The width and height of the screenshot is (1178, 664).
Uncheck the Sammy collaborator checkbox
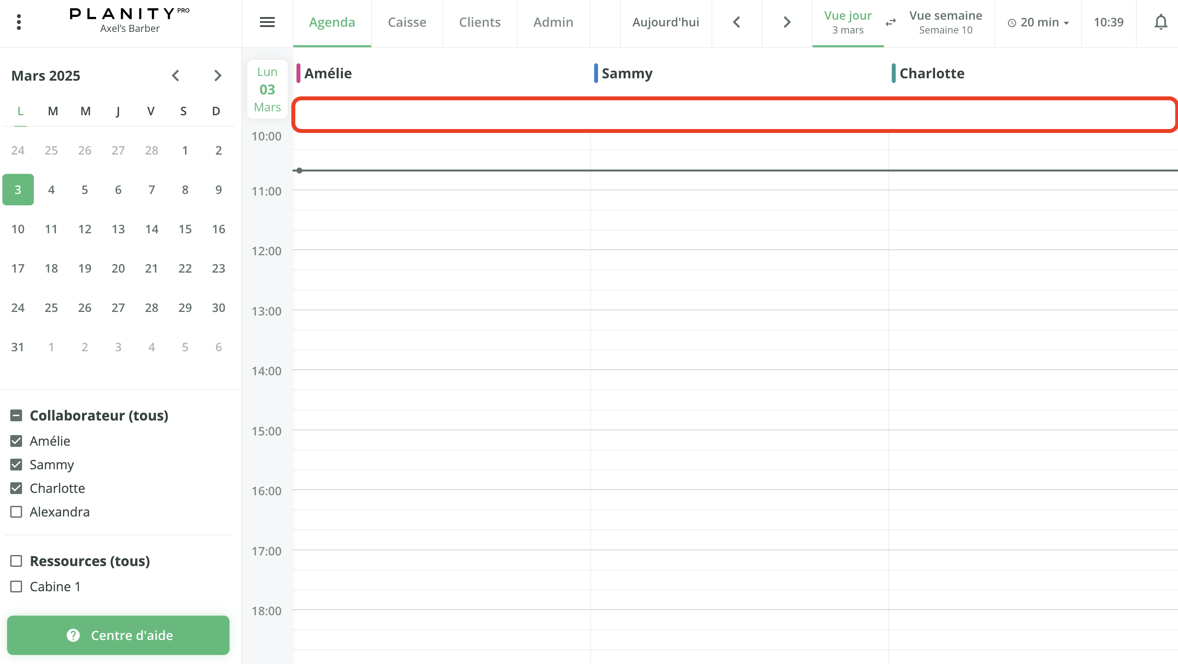coord(17,464)
